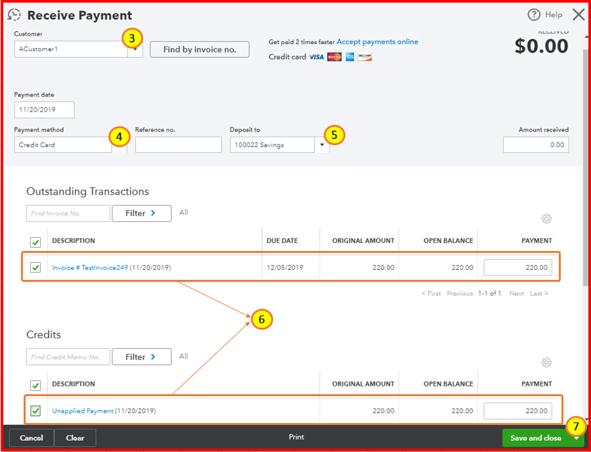Image resolution: width=591 pixels, height=452 pixels.
Task: Click the Cancel button
Action: pyautogui.click(x=32, y=438)
